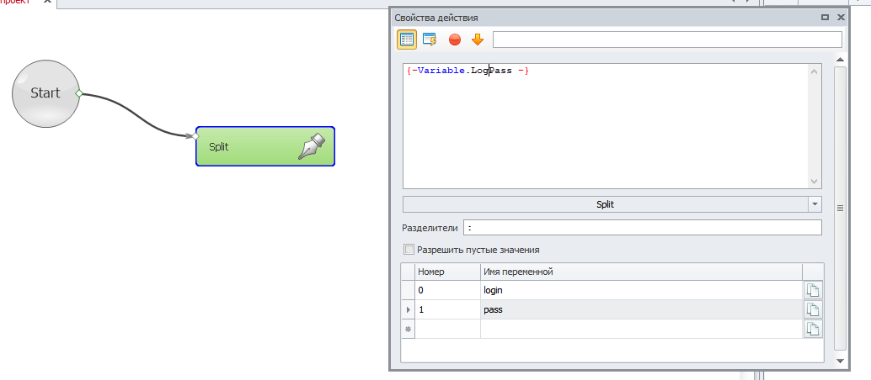Click the copy icon in login row

(813, 290)
